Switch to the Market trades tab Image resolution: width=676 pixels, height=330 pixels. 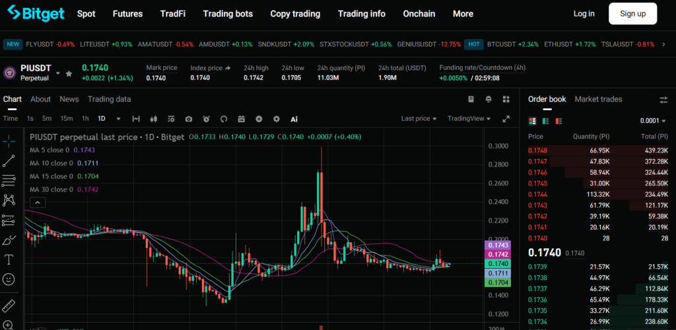tap(598, 99)
